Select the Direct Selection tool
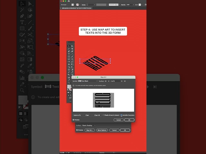This screenshot has height=154, width=206. (72, 46)
